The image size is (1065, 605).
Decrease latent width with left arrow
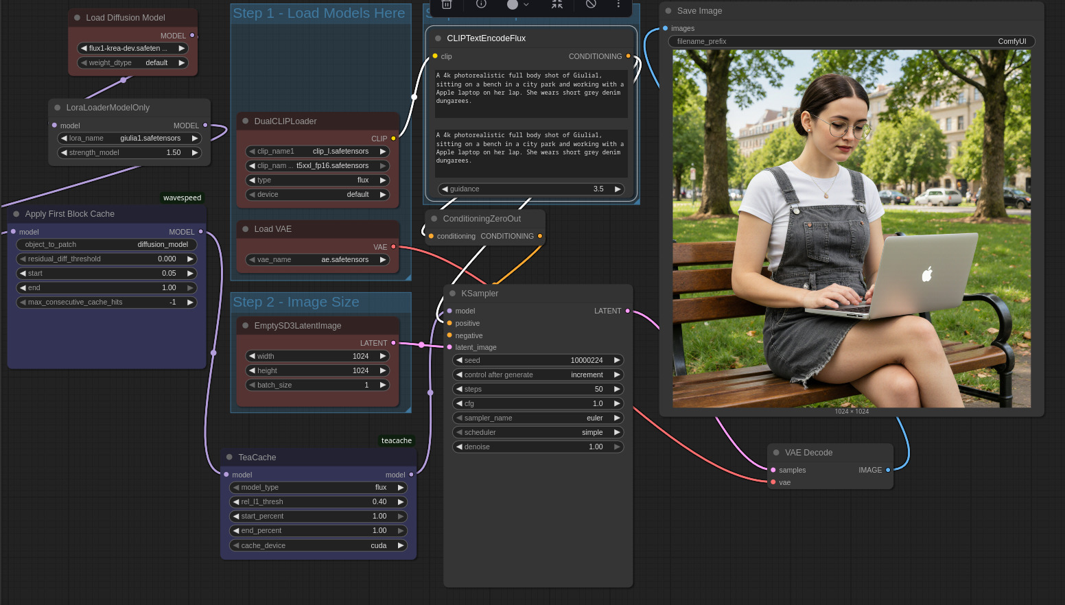tap(252, 356)
